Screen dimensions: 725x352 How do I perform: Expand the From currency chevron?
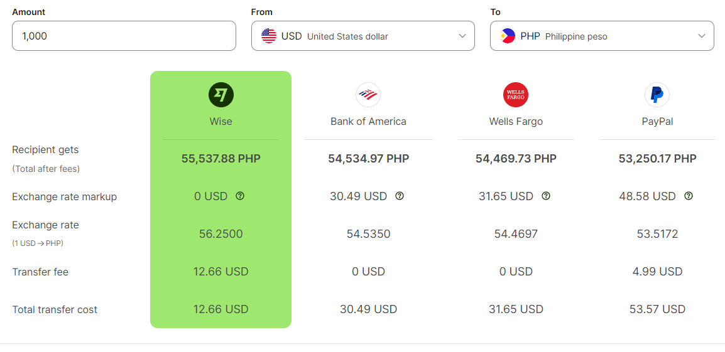coord(462,36)
